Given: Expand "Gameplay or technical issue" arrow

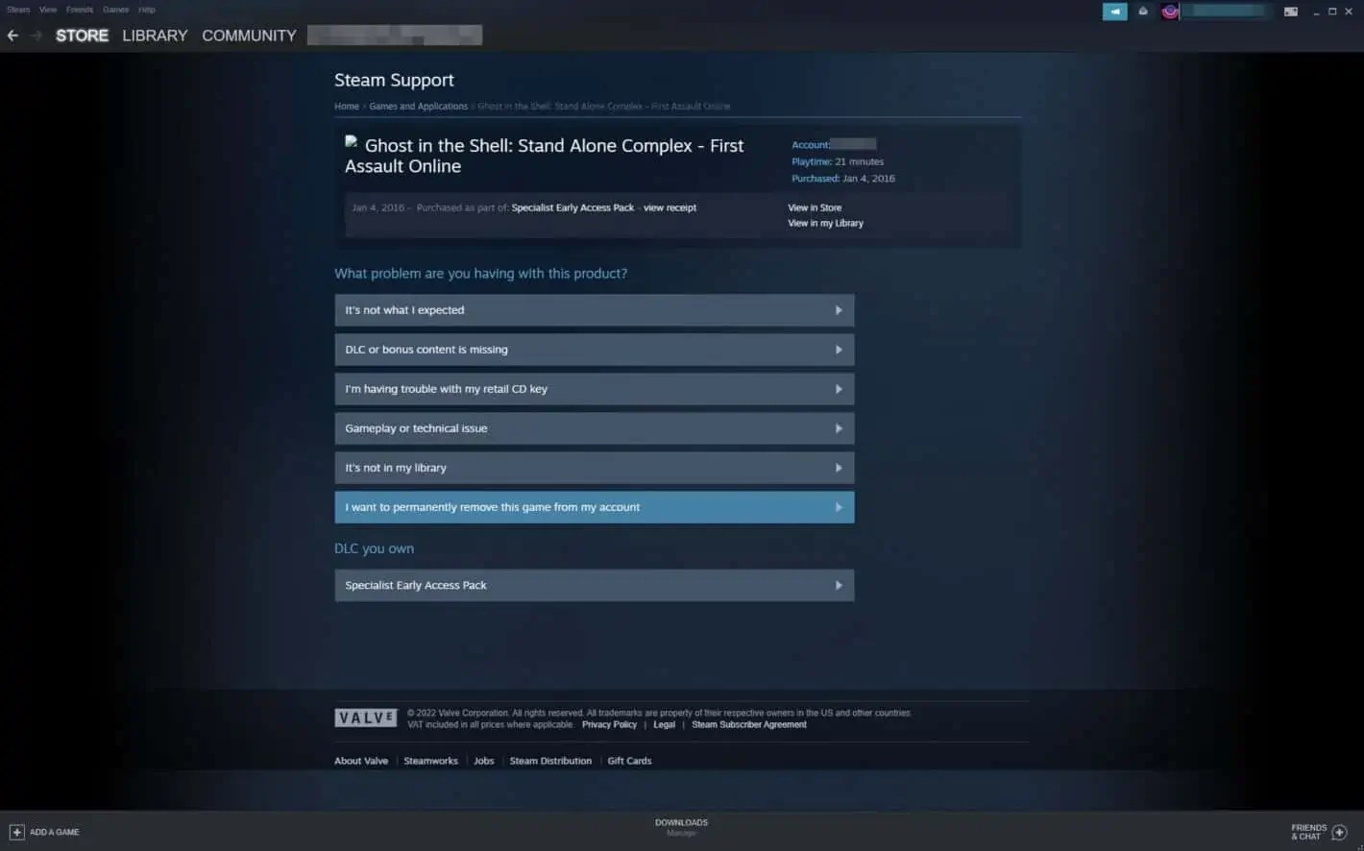Looking at the screenshot, I should [x=839, y=428].
